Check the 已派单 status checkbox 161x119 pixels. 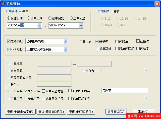coord(117,41)
